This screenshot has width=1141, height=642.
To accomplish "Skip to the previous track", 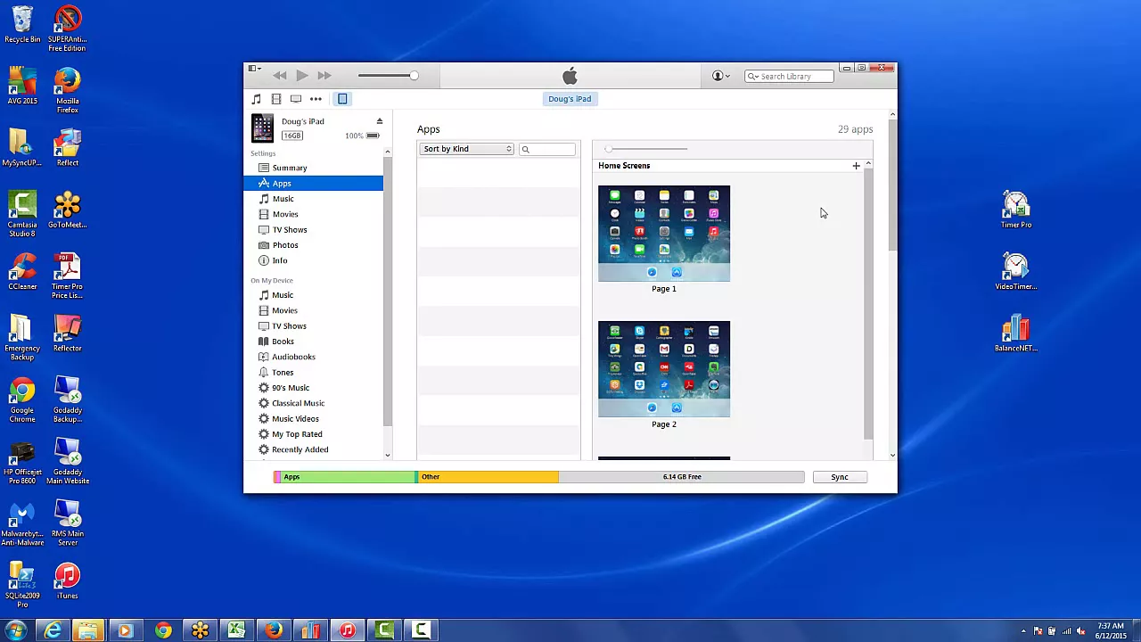I will coord(280,76).
